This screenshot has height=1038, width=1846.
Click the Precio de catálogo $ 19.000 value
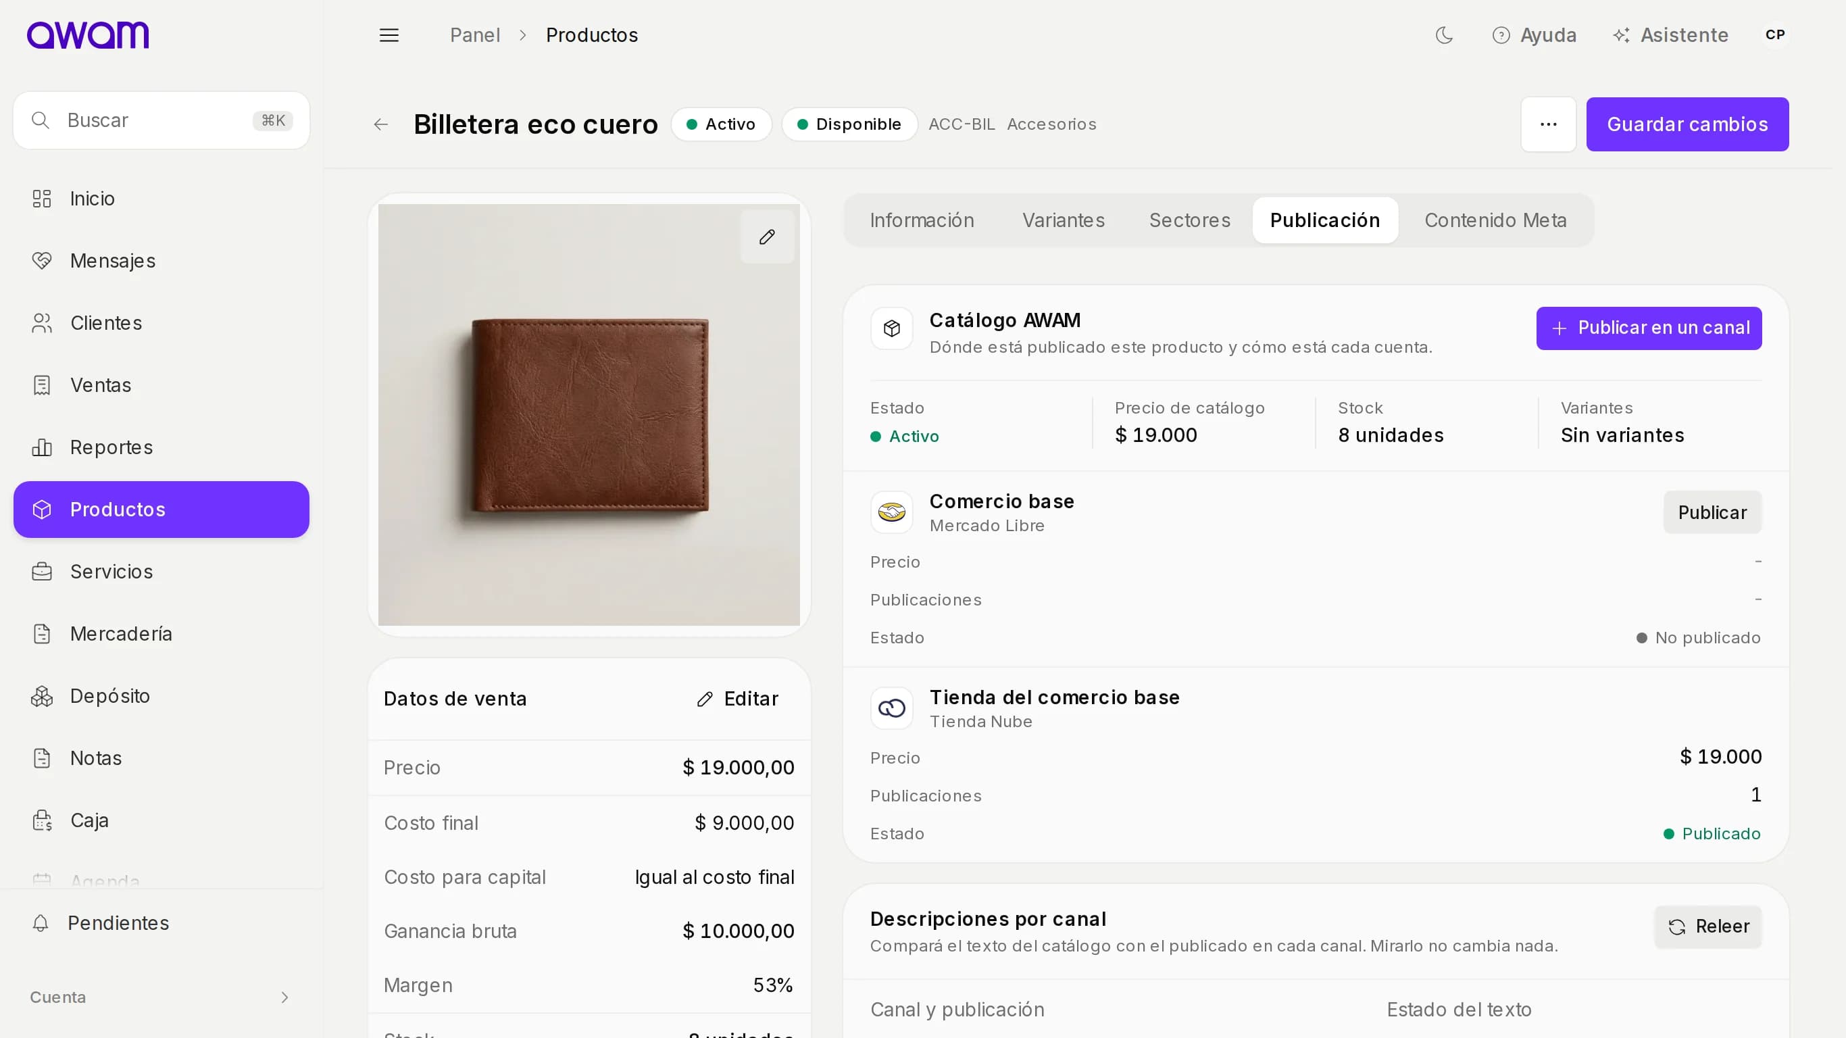(x=1155, y=435)
